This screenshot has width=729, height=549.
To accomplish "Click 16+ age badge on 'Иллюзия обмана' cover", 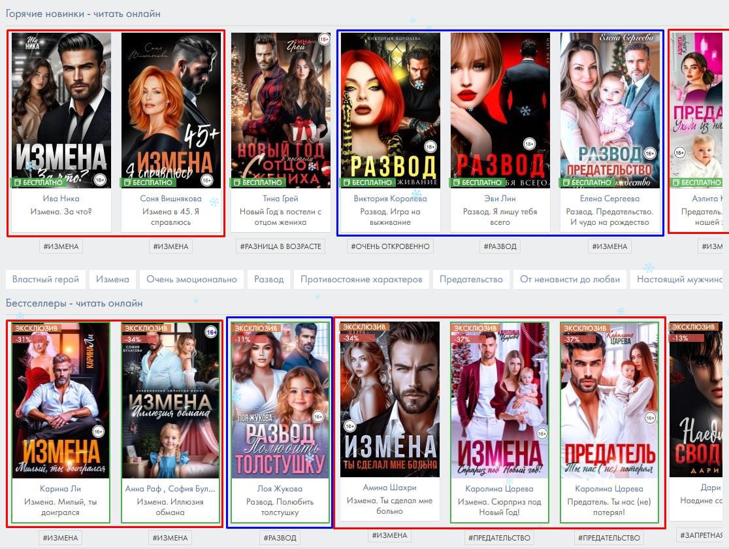I will pos(211,332).
